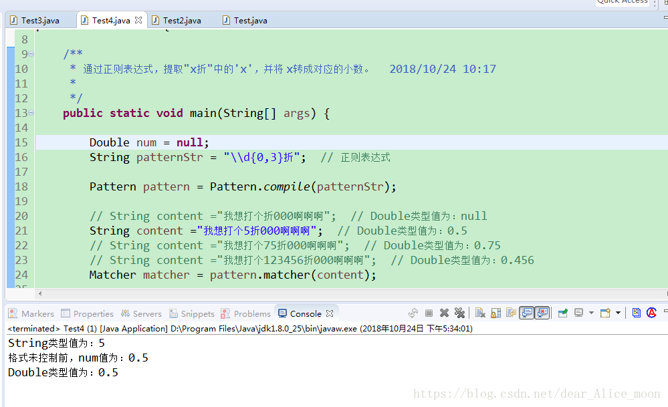Remove all terminated launches

click(x=459, y=313)
